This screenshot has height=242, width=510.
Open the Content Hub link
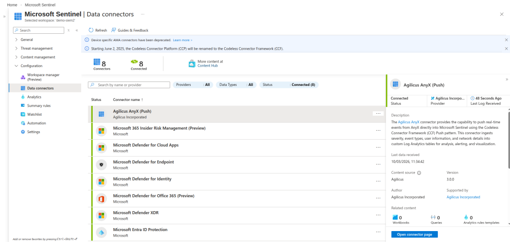(208, 66)
